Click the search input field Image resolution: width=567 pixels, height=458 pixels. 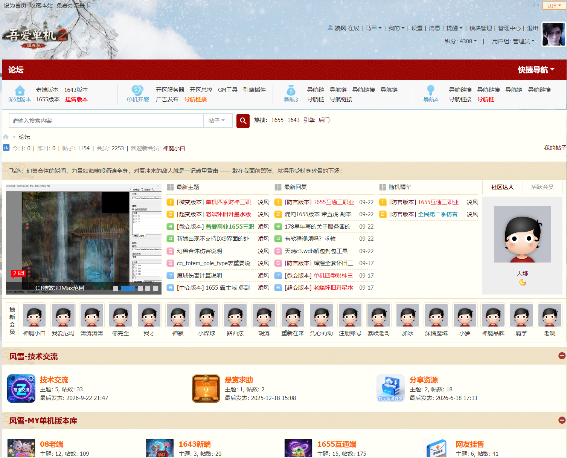point(106,121)
